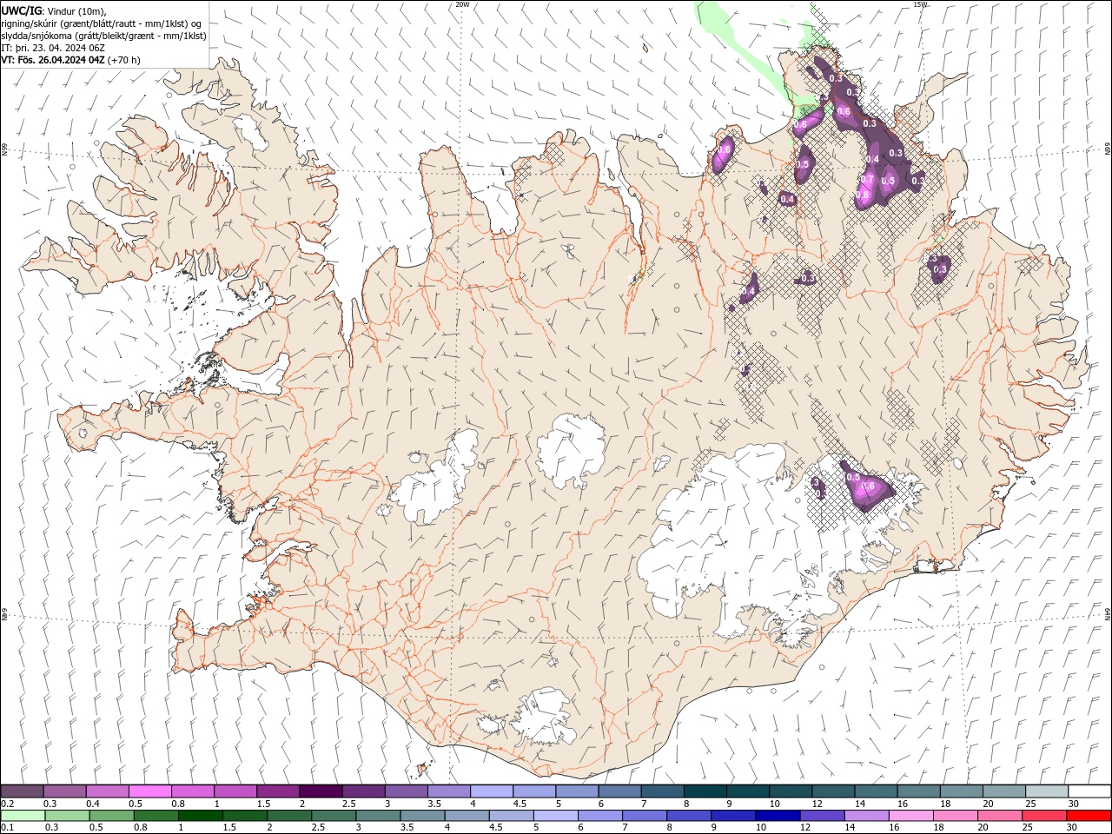Viewport: 1112px width, 834px height.
Task: Pick the light pink 16 swatch in bottom legend
Action: pos(910,816)
